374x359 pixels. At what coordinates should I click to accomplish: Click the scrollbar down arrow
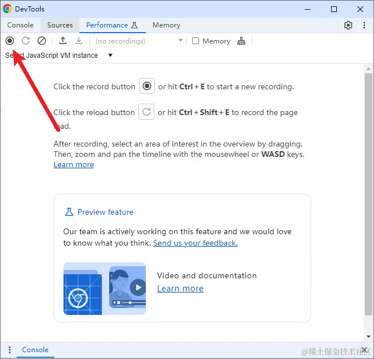(368, 337)
